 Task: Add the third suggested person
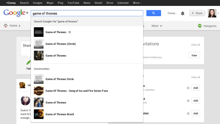click(196, 113)
